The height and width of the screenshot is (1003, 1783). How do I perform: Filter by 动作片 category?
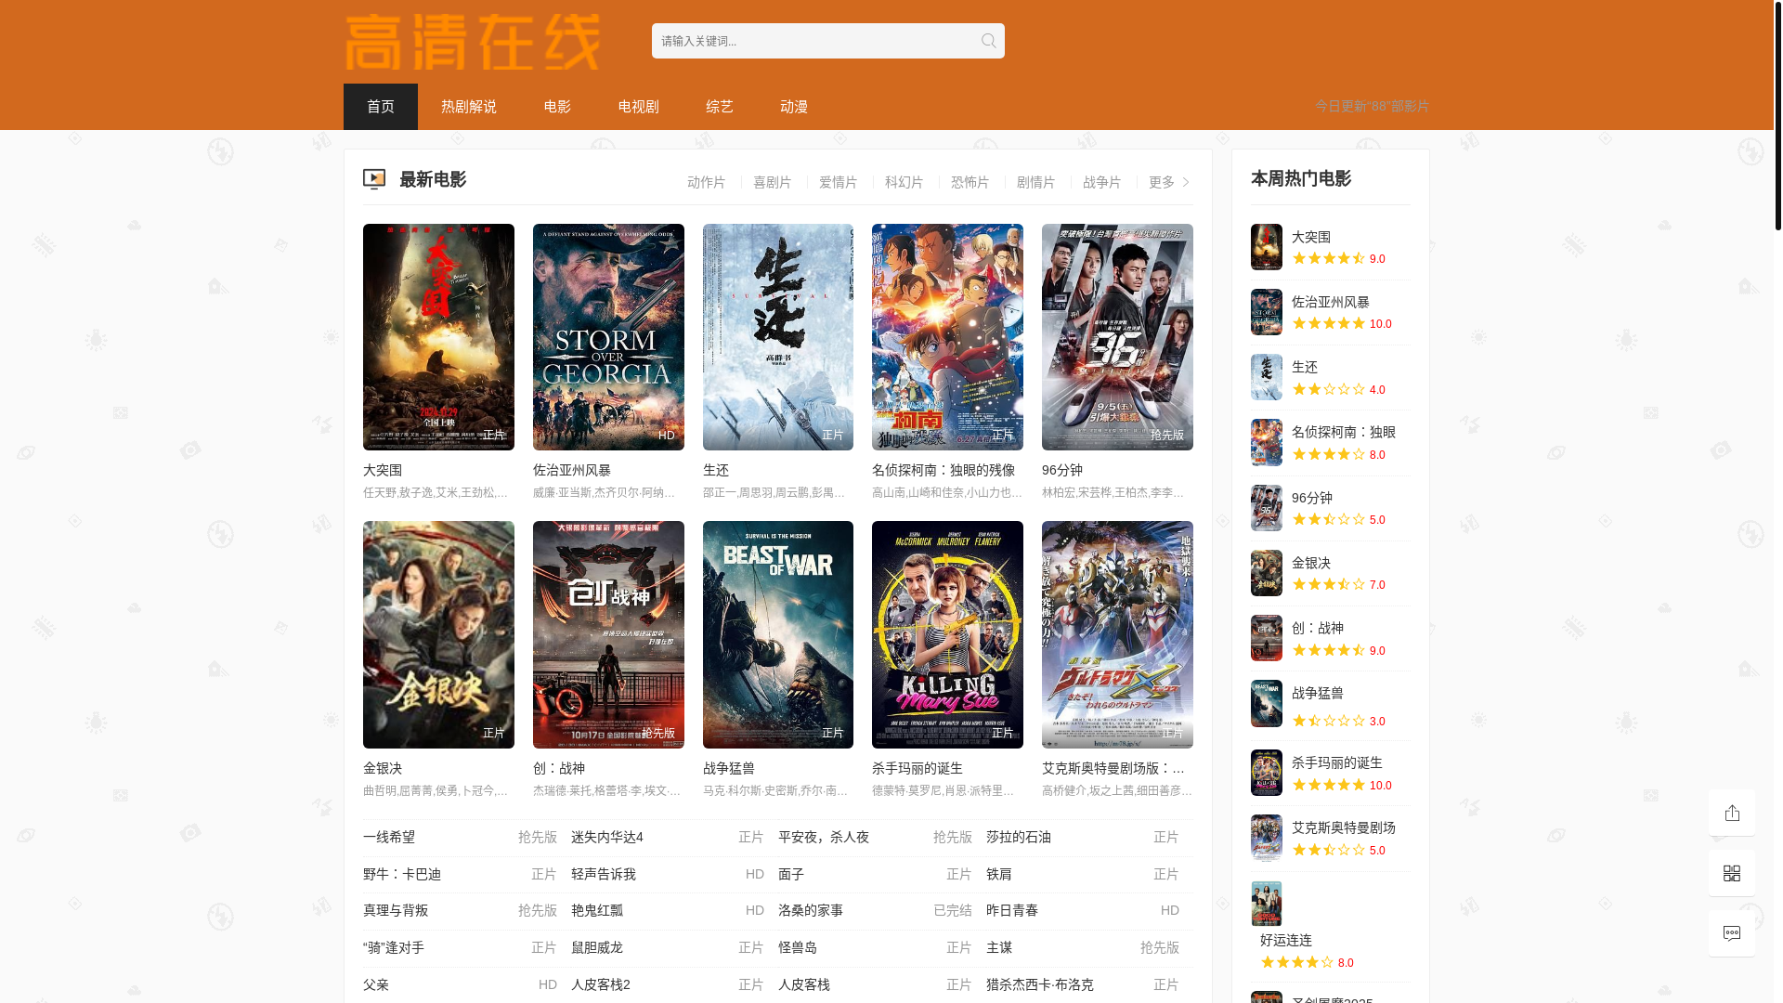coord(706,182)
